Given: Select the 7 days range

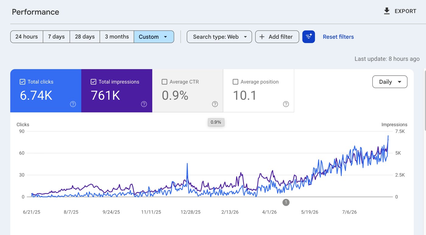Looking at the screenshot, I should click(x=56, y=37).
